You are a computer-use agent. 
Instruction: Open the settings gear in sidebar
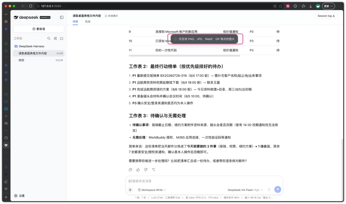16,196
